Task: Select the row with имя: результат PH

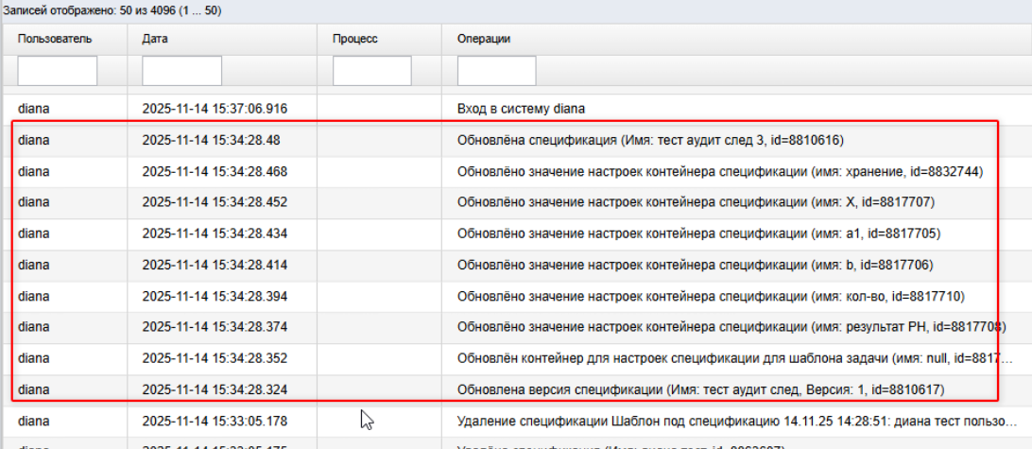Action: tap(516, 327)
